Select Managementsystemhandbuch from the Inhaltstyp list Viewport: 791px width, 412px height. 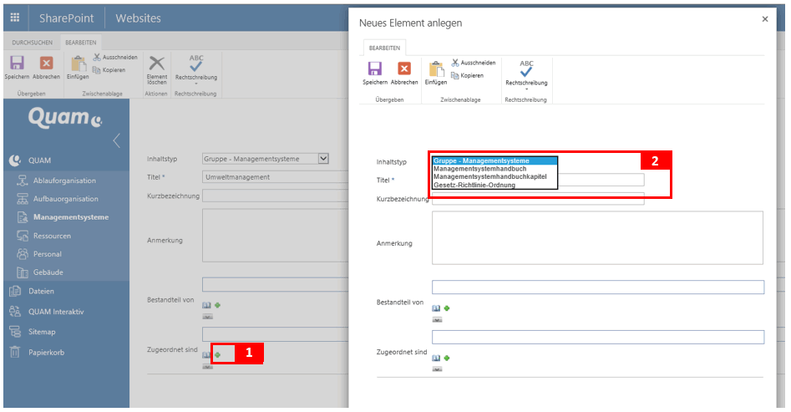point(474,169)
